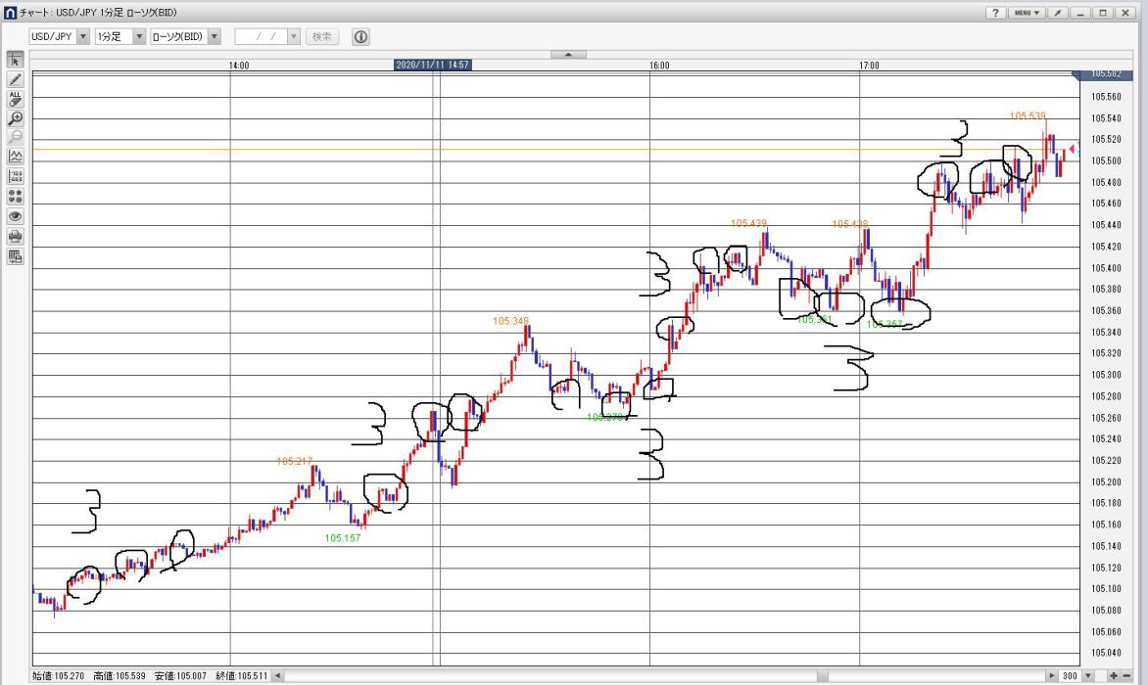
Task: Open the USD/JPY currency pair dropdown
Action: (82, 36)
